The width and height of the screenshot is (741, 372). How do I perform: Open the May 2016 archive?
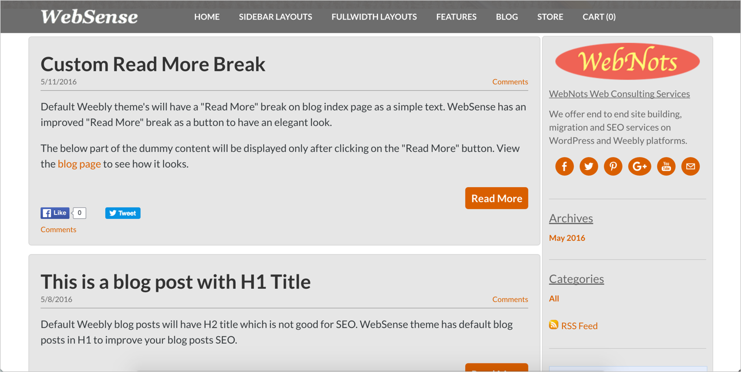[567, 238]
